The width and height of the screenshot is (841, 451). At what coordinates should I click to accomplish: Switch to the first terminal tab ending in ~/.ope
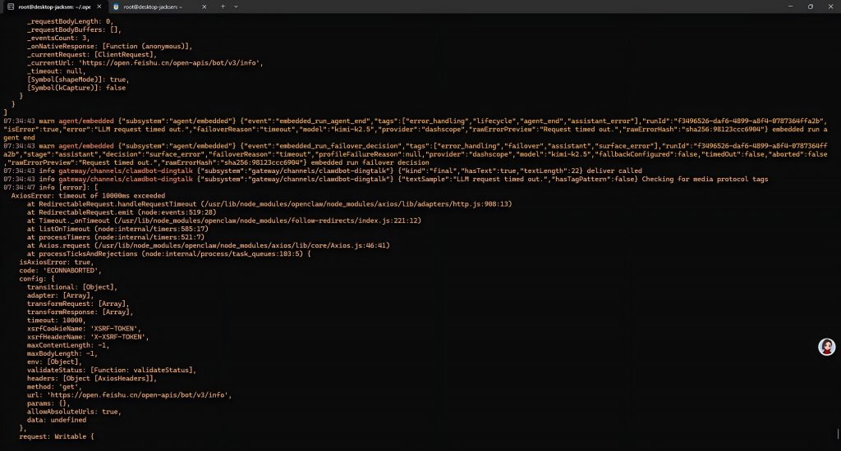click(x=54, y=7)
